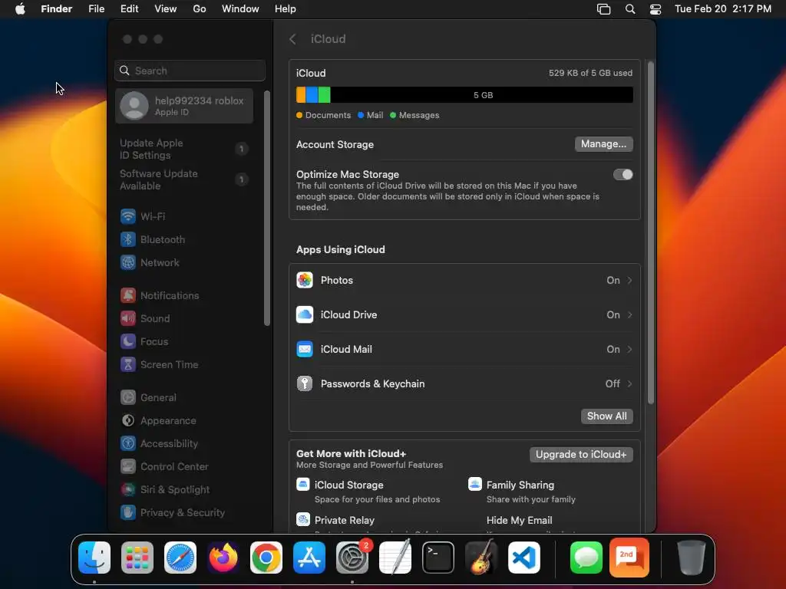Click Stage Manager icon in menu bar

coord(603,9)
